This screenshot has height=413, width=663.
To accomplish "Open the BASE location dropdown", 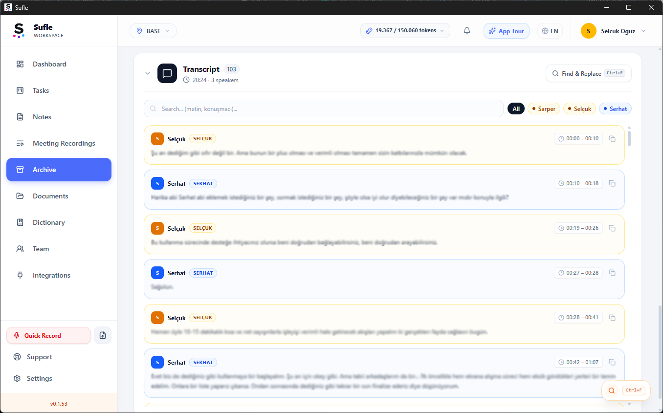I will (x=153, y=31).
